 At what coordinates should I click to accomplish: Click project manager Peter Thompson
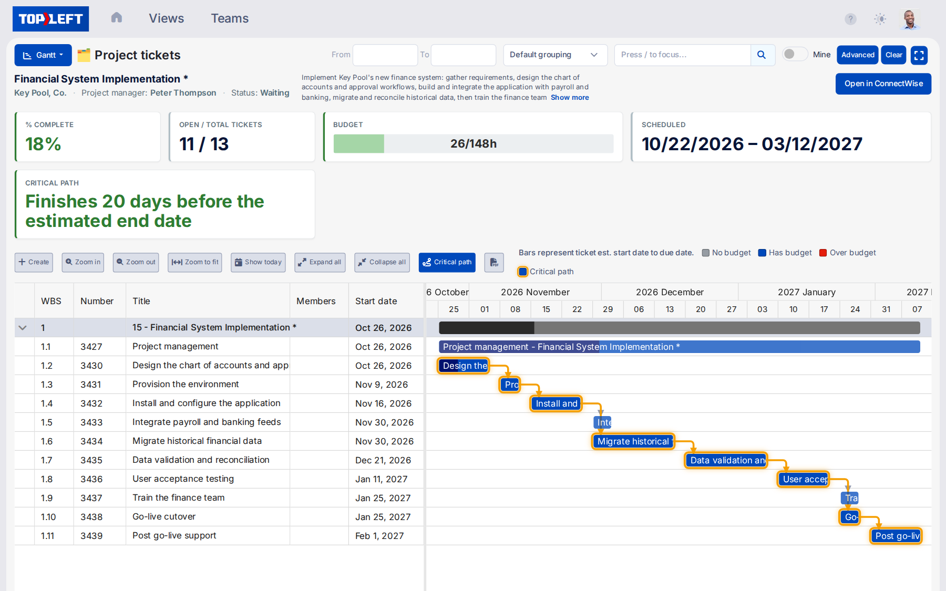coord(183,93)
